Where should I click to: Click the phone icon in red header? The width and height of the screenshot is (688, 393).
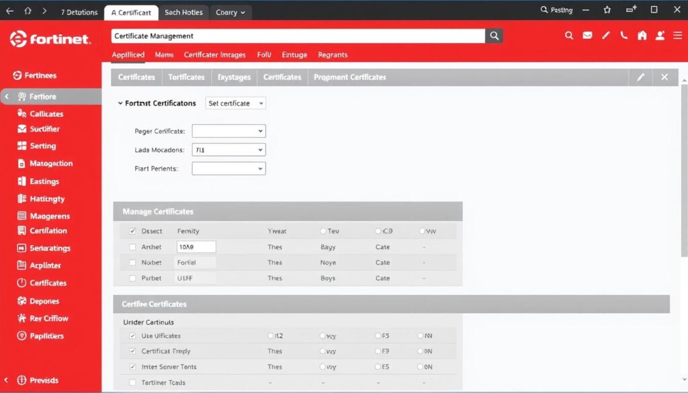click(624, 36)
